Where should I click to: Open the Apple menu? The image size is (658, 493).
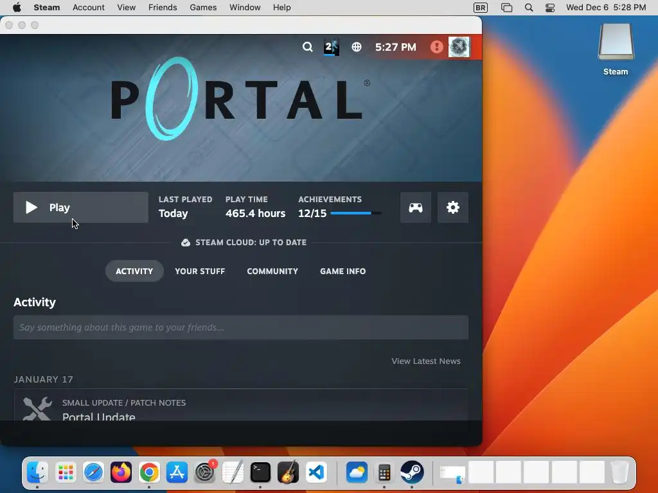17,8
